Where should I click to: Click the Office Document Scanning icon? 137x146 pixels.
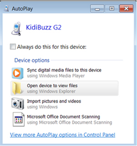(18, 119)
